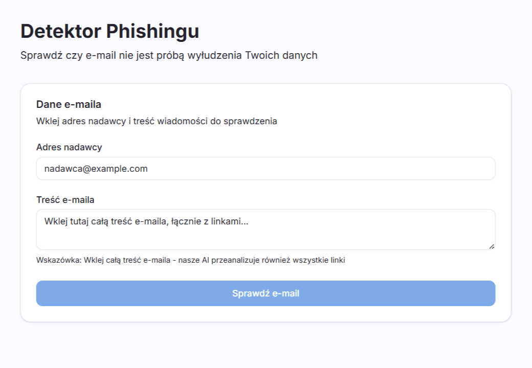Click the word "Detektor" in the title
The image size is (532, 368).
click(61, 31)
